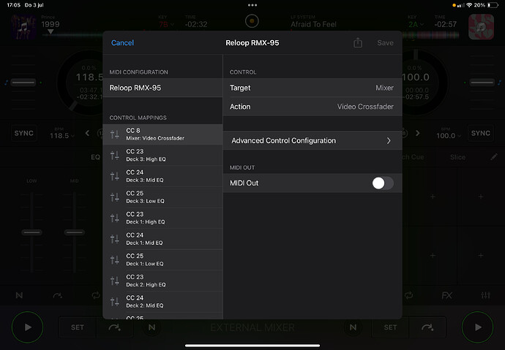Open the left deck BPM 118.5 dropdown

[x=61, y=136]
